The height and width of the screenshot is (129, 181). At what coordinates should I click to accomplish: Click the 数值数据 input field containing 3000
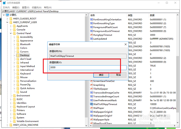(x=88, y=67)
